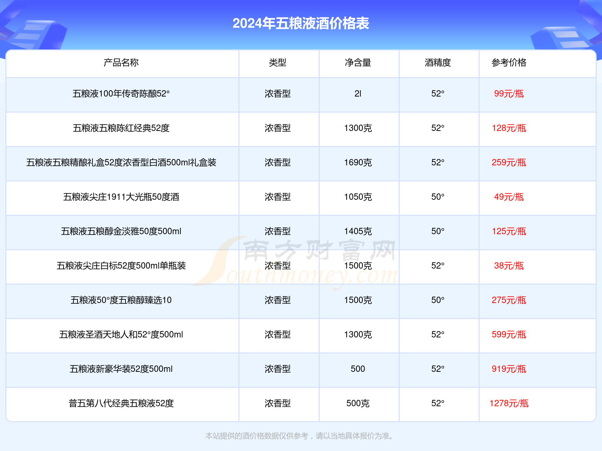
Task: Click net content 500 in 新豪华装 row
Action: pos(358,369)
